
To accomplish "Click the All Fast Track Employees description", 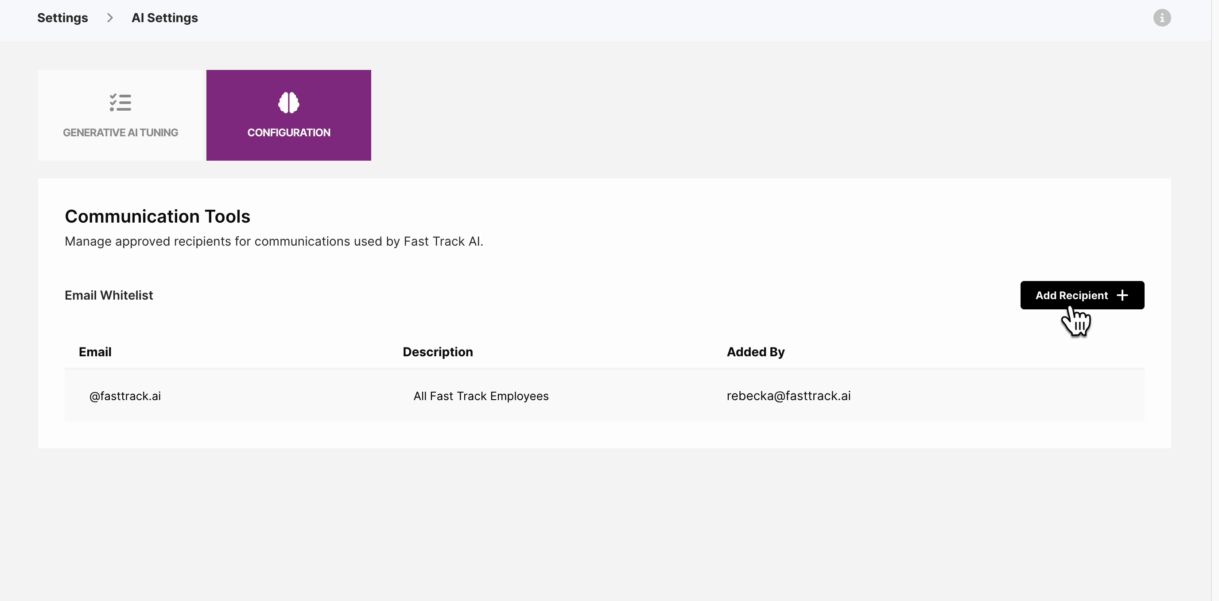I will tap(481, 396).
